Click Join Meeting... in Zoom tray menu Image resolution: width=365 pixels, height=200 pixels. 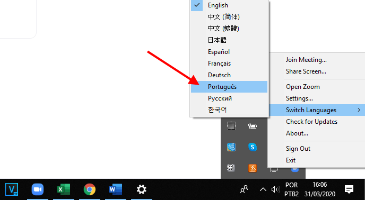317,60
